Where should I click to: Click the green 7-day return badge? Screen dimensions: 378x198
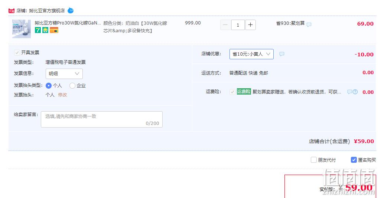[38, 30]
